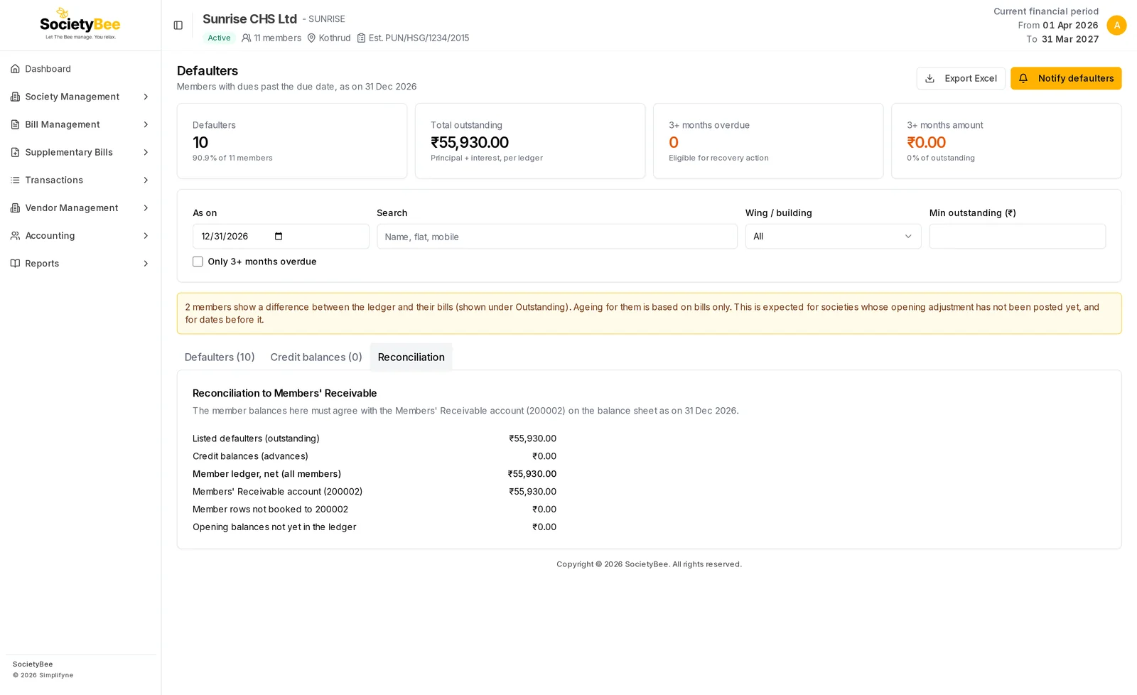The image size is (1137, 695).
Task: Click the bell icon in Notify defaulters
Action: pyautogui.click(x=1023, y=78)
